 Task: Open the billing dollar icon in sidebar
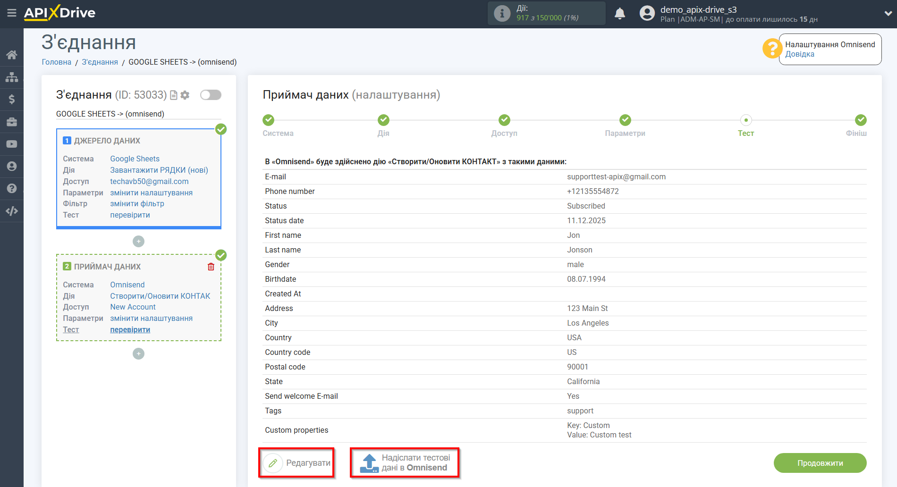coord(12,99)
